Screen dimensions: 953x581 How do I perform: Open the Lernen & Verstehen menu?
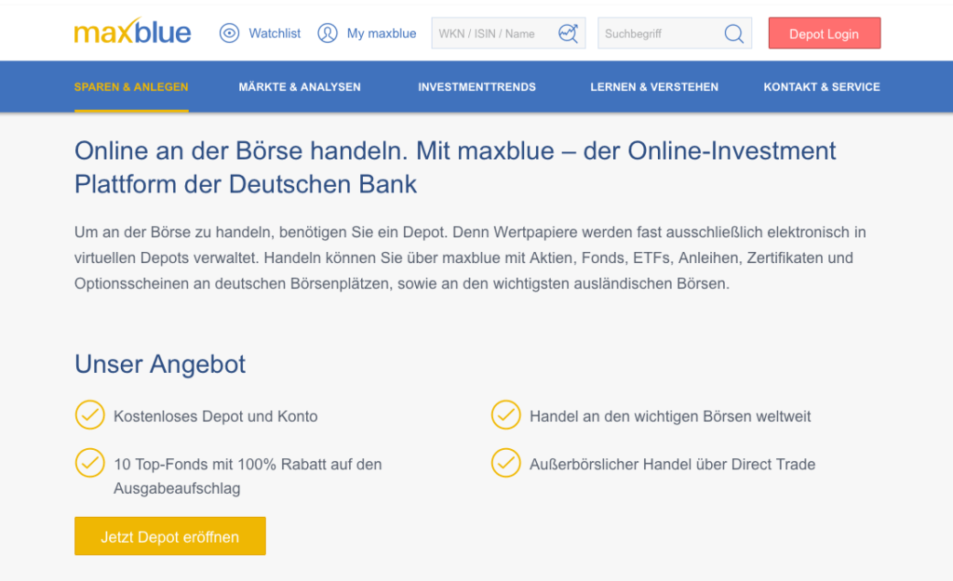(654, 86)
